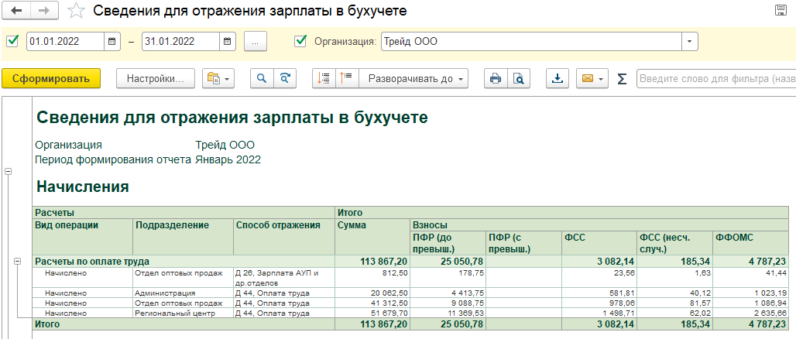Select the ФФОМС value 2 635,66

click(x=751, y=313)
